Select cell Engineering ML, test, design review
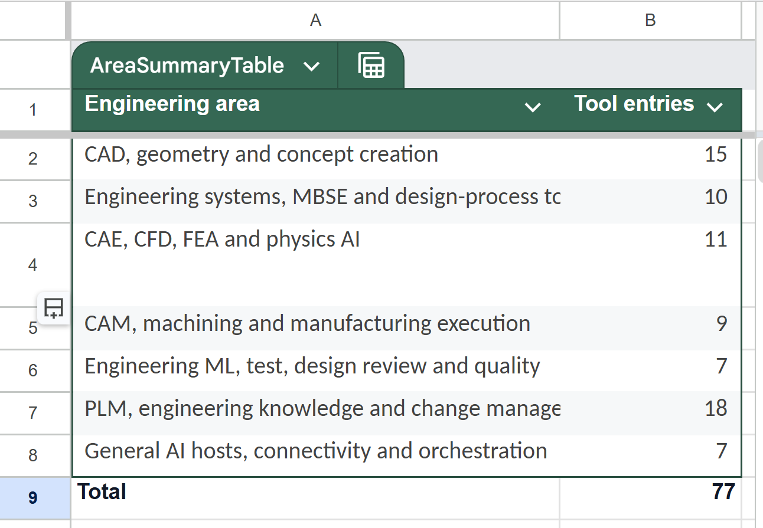Viewport: 763px width, 528px height. coord(315,370)
